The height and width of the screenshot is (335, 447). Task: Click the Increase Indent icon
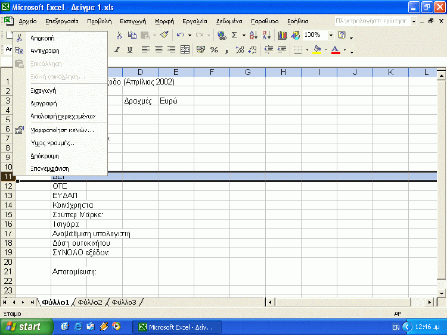[x=282, y=50]
